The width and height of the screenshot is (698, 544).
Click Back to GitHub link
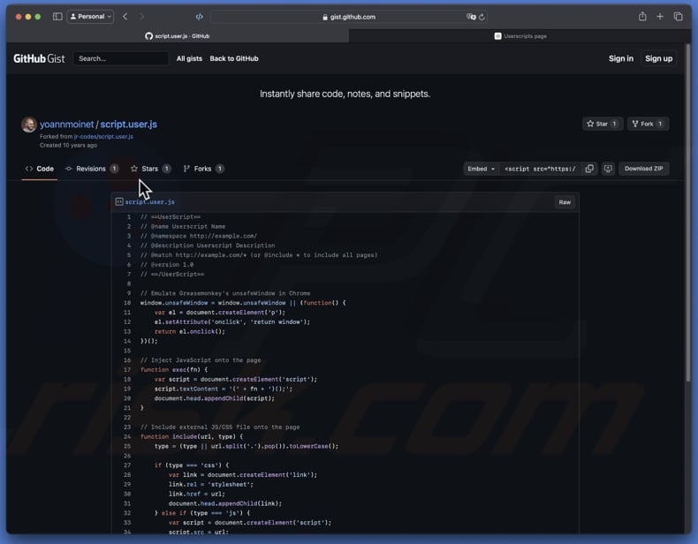[x=234, y=58]
